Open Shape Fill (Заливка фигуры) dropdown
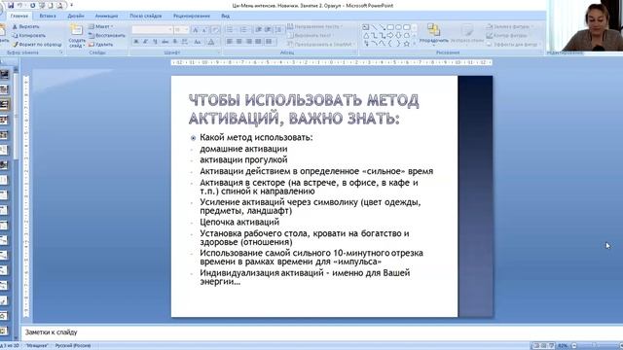This screenshot has height=350, width=623. (510, 26)
